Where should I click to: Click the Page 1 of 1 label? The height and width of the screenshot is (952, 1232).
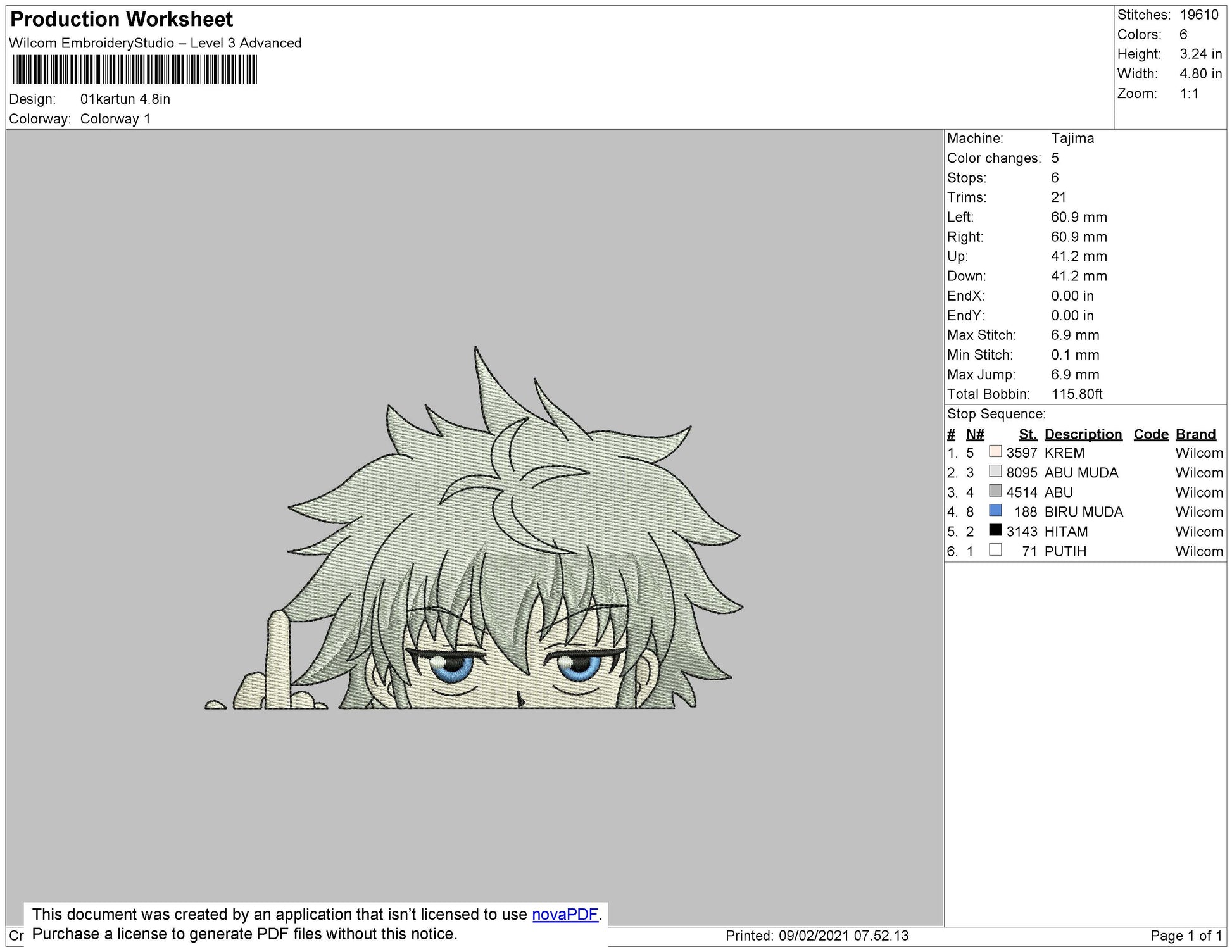1186,936
